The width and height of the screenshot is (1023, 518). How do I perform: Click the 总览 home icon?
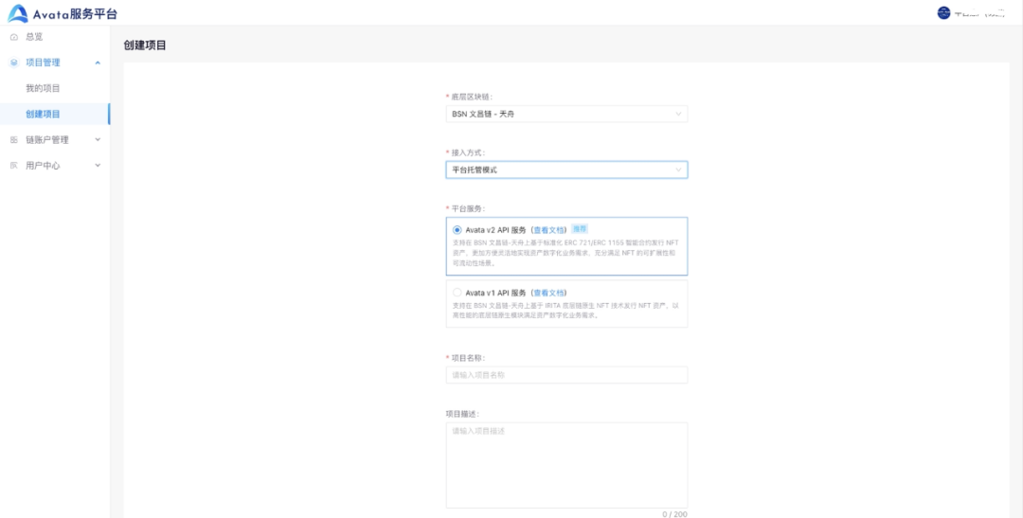point(14,37)
